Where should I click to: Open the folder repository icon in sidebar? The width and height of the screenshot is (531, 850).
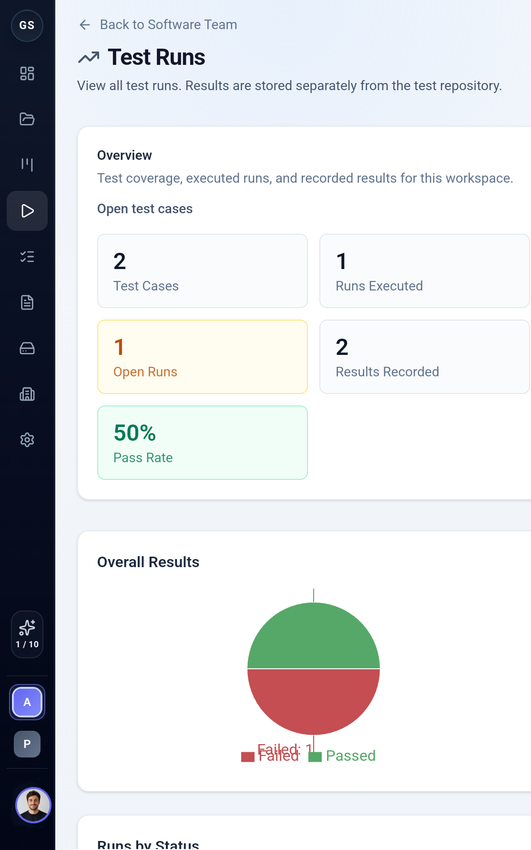pos(27,119)
